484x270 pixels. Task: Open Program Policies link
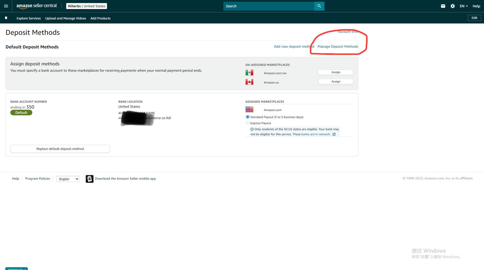click(38, 178)
